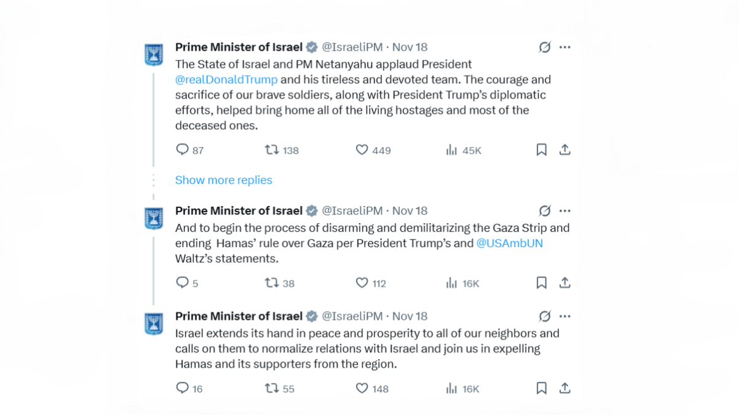Repost the first tweet with 138 reposts
The image size is (738, 415).
(271, 150)
